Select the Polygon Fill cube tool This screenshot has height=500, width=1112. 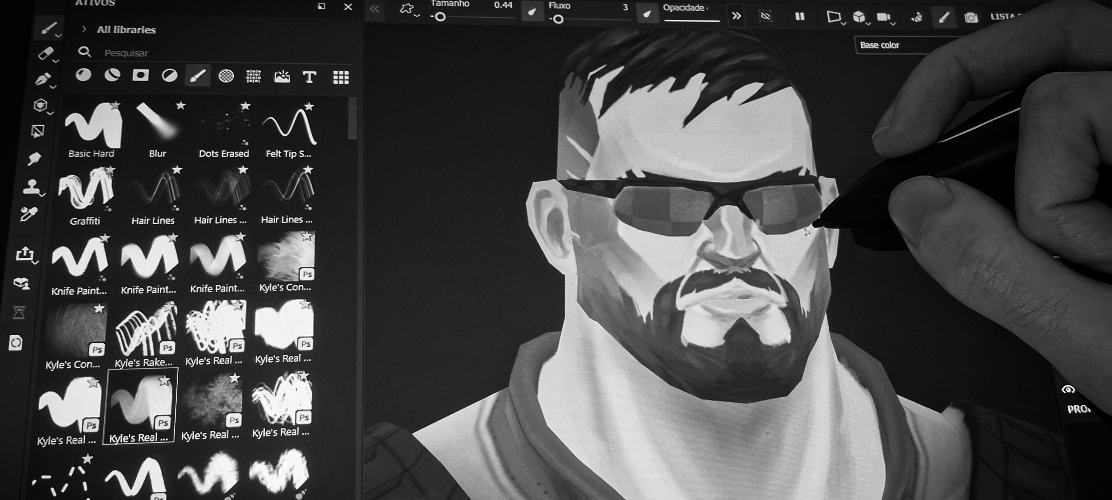pos(40,105)
